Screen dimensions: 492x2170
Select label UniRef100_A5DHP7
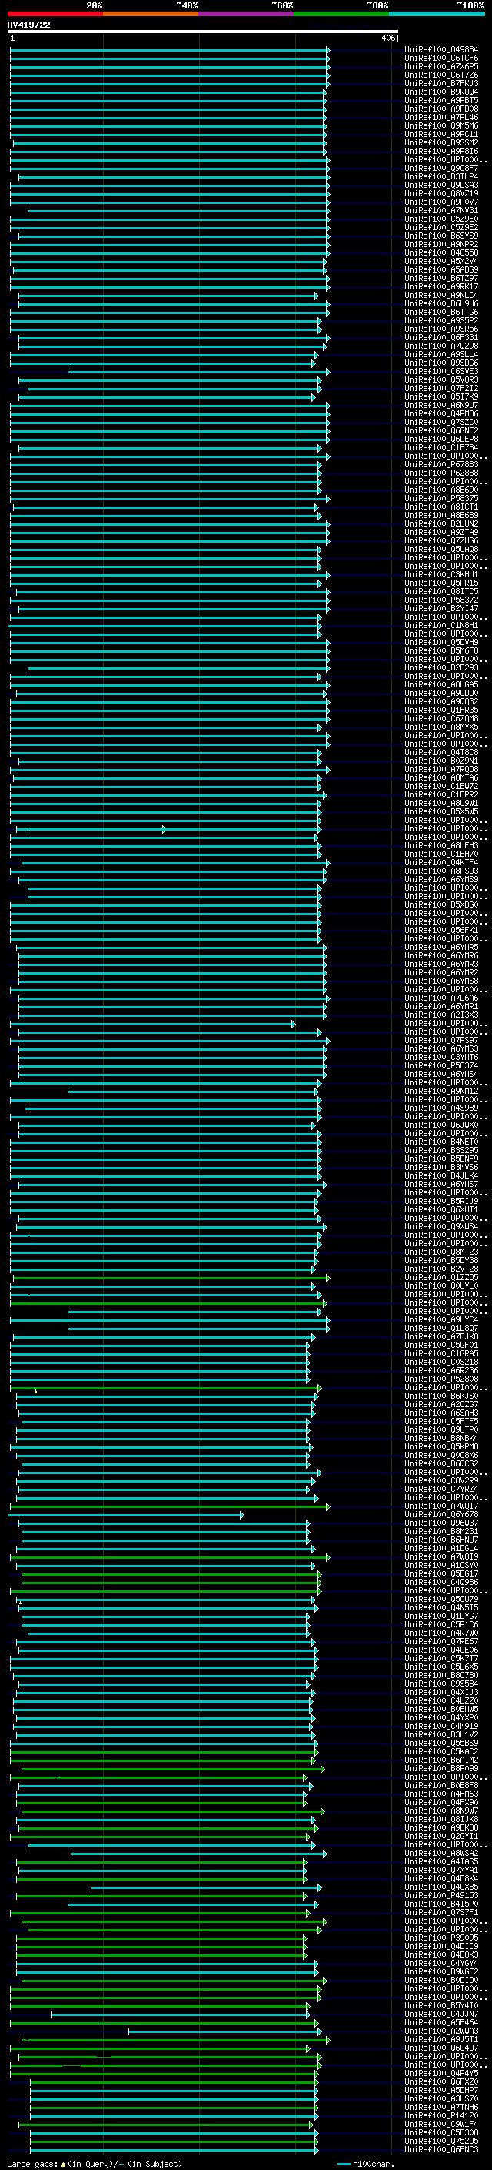tap(441, 2090)
